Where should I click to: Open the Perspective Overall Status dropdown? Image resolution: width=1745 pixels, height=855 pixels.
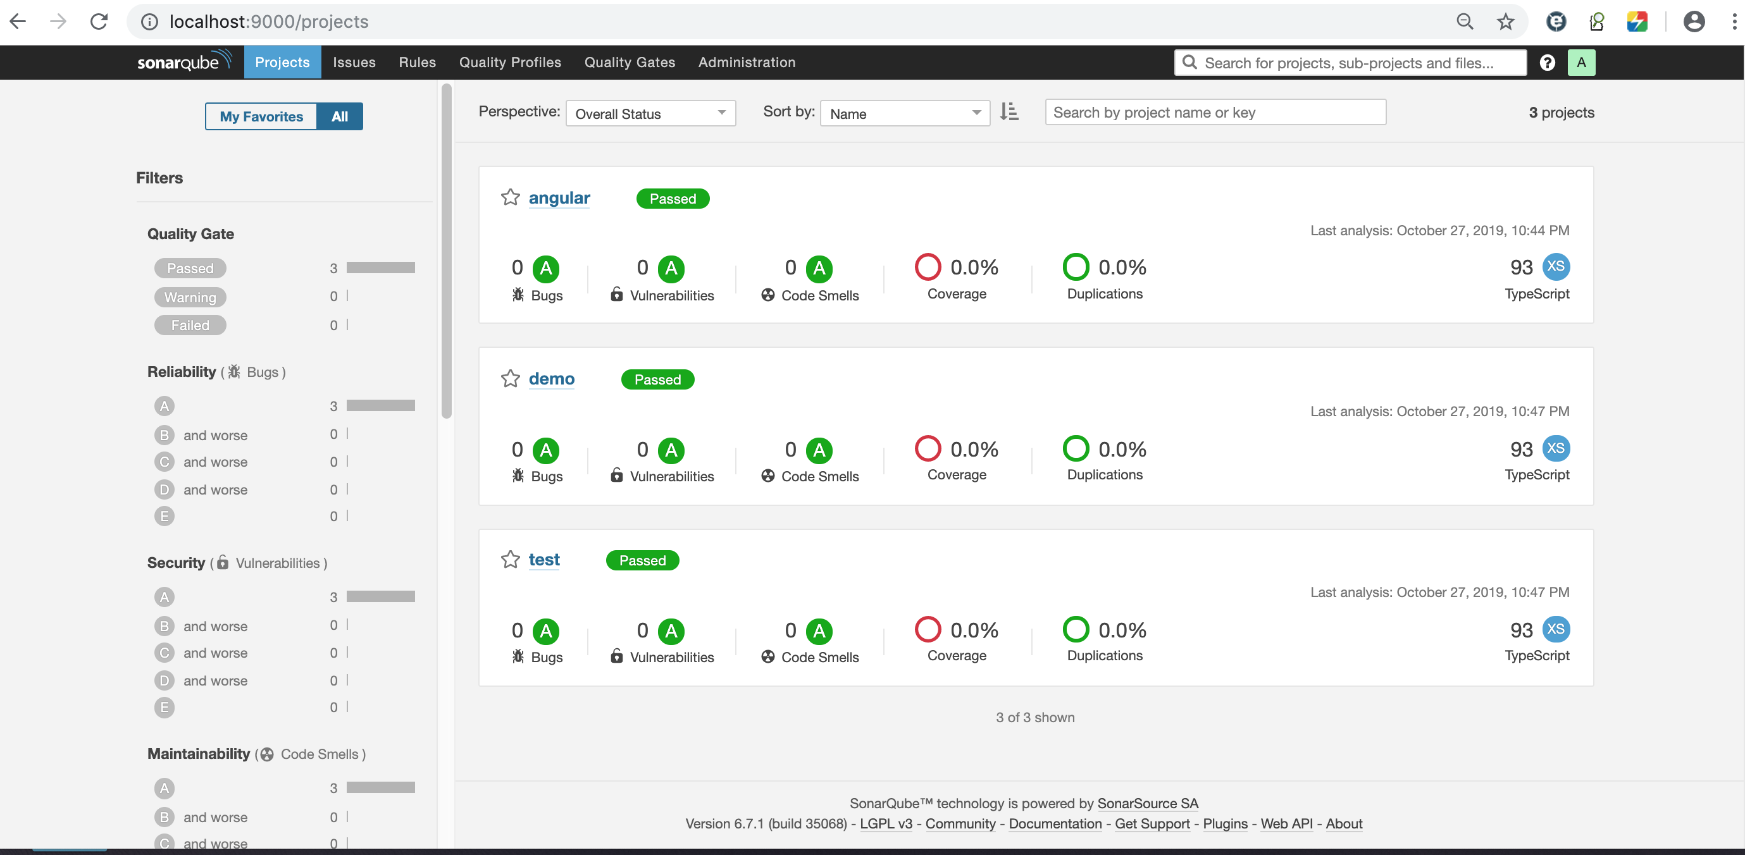(650, 113)
